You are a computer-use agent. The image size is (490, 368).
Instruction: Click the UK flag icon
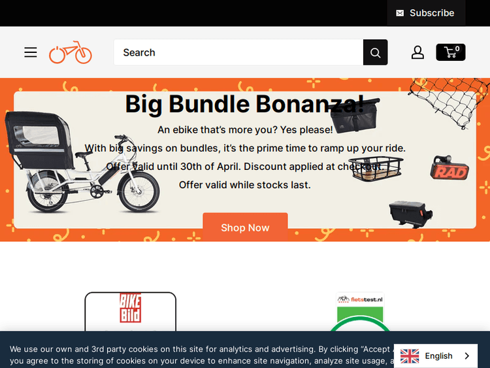pyautogui.click(x=410, y=356)
